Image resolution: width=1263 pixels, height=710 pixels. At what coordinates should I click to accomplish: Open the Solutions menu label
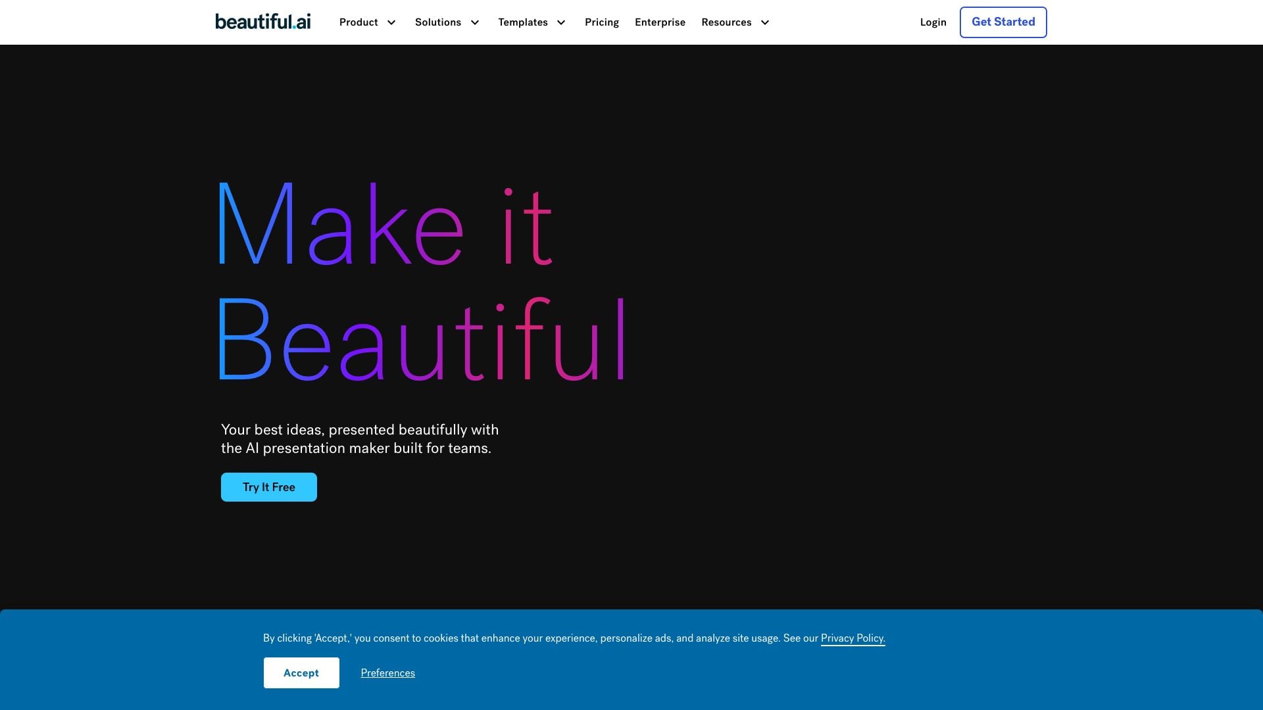pyautogui.click(x=437, y=22)
